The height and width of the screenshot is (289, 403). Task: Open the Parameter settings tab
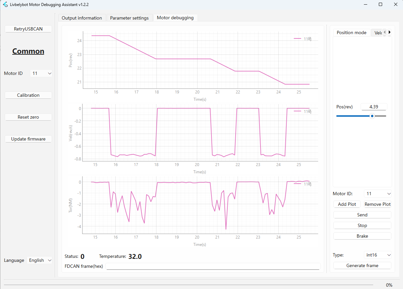click(129, 18)
